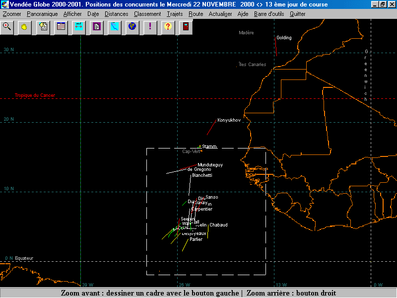Select the zoom magnifier tool
The image size is (397, 298).
click(x=7, y=27)
